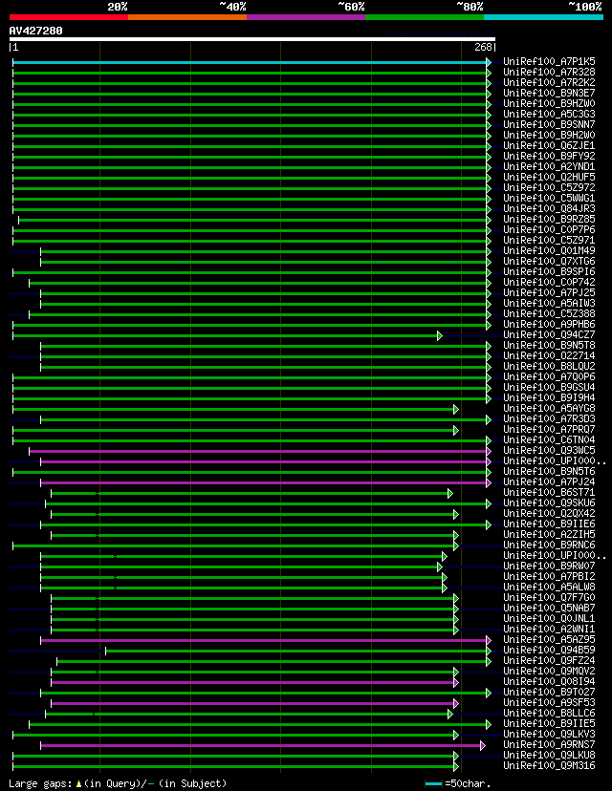Open hit UniRef100_Q9LKU8
Viewport: 612px width, 791px height.
point(549,756)
